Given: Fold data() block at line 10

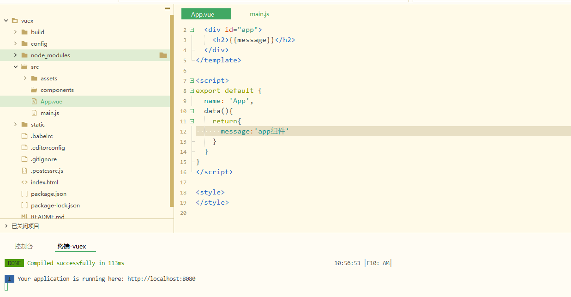Looking at the screenshot, I should click(192, 111).
